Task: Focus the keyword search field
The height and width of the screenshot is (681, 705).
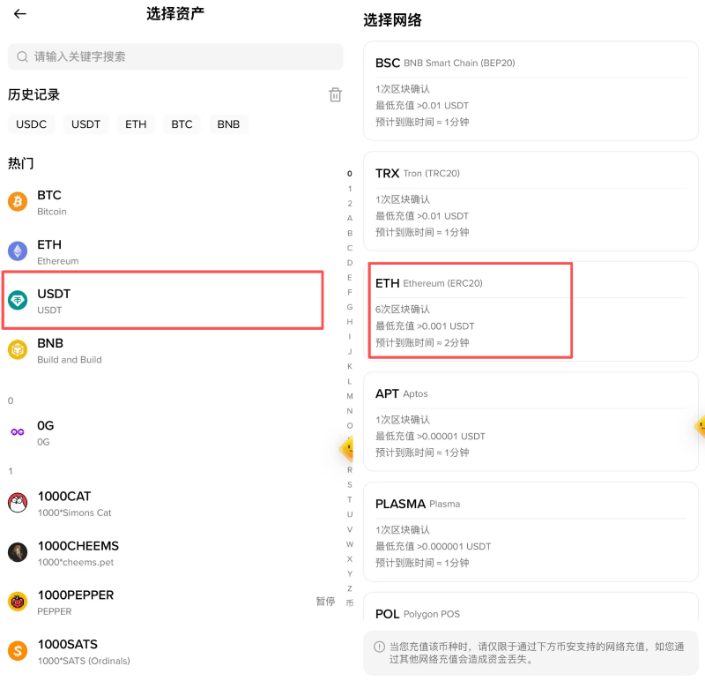Action: coord(175,56)
